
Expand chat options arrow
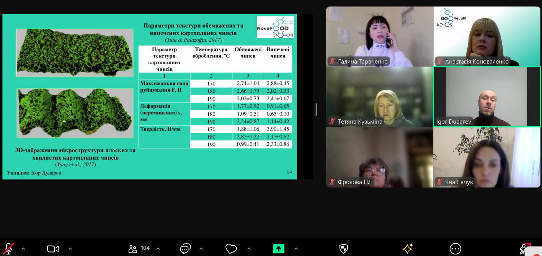click(201, 249)
